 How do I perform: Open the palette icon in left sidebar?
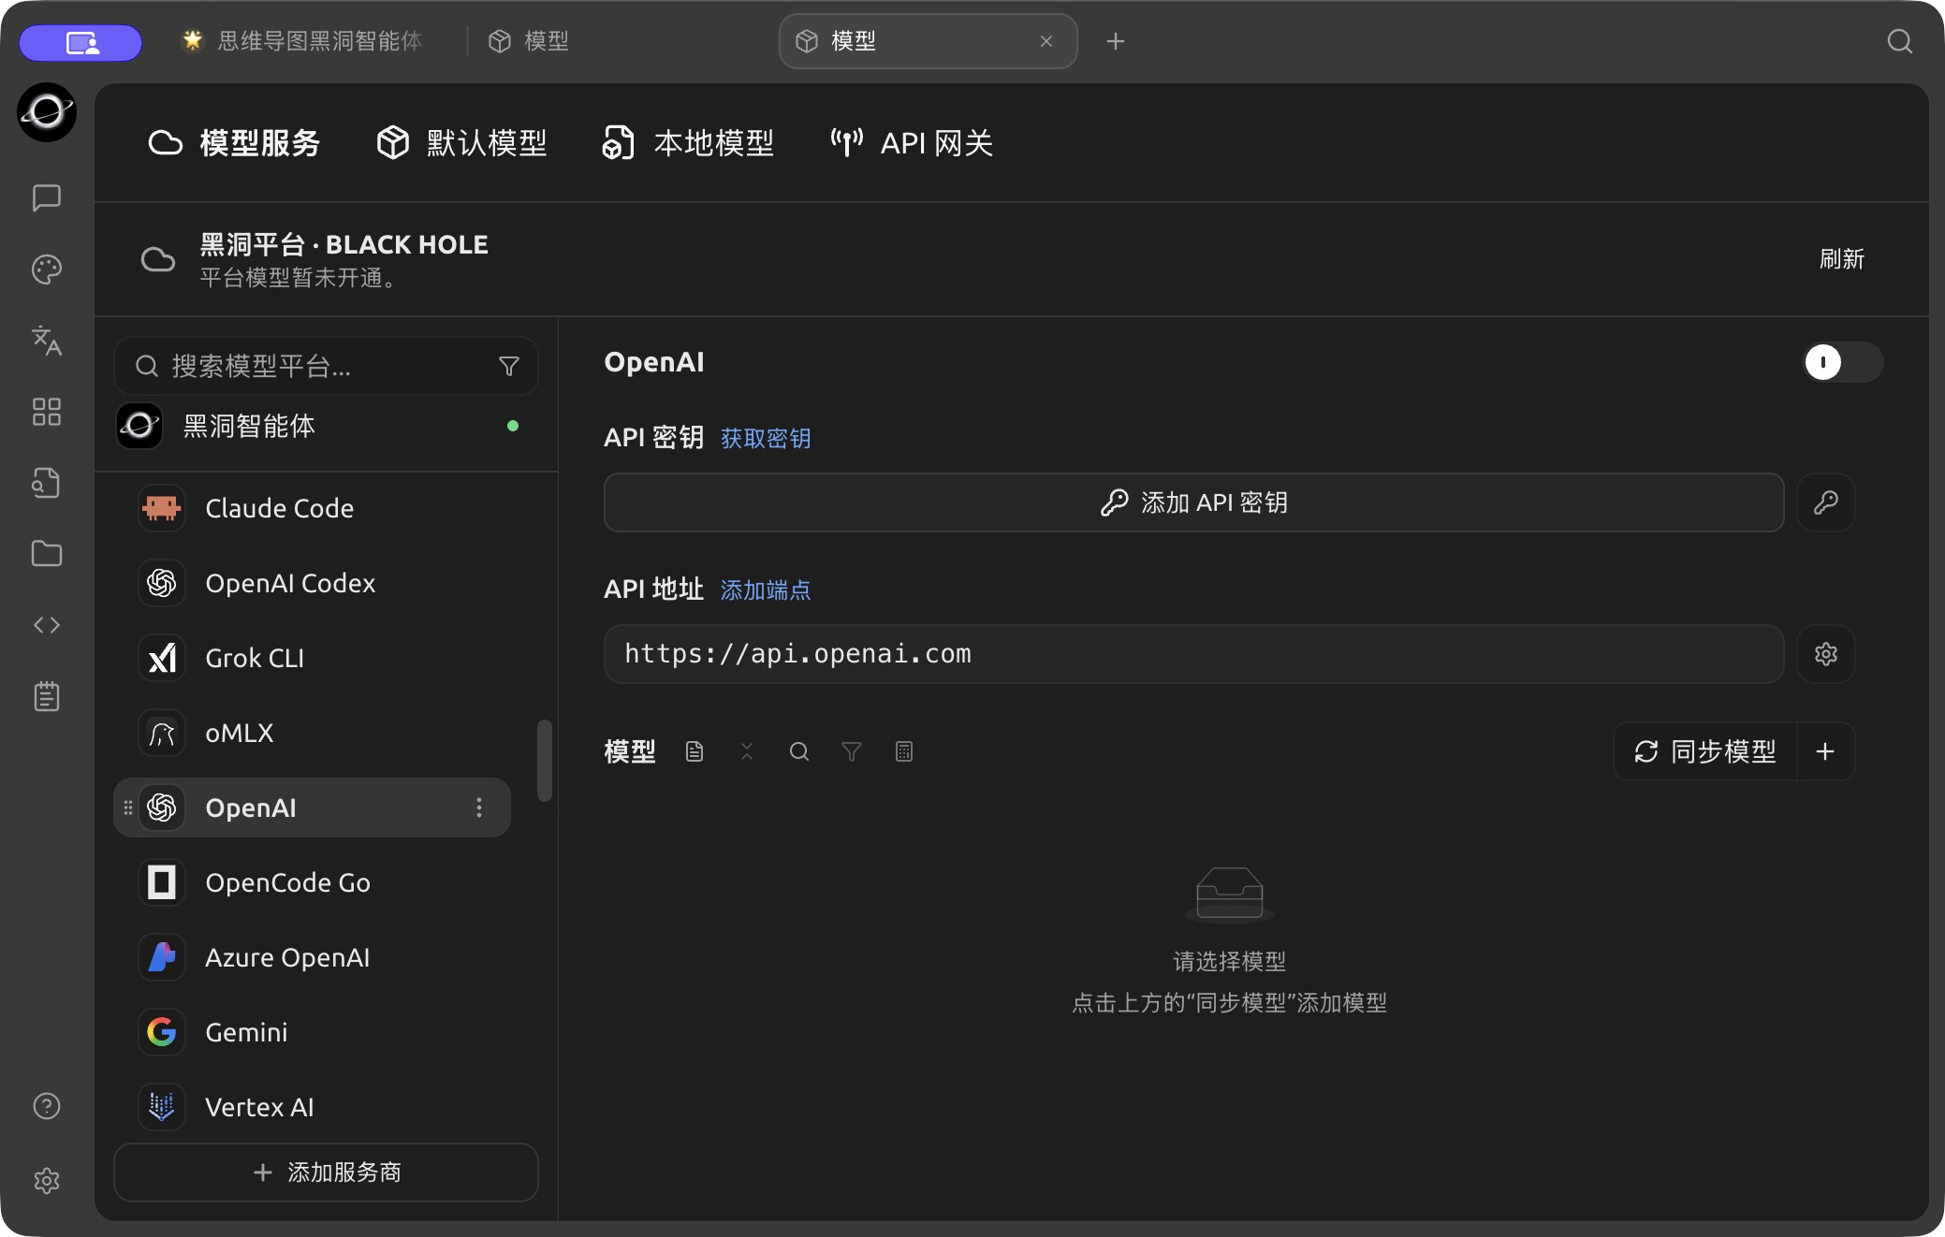pos(47,269)
